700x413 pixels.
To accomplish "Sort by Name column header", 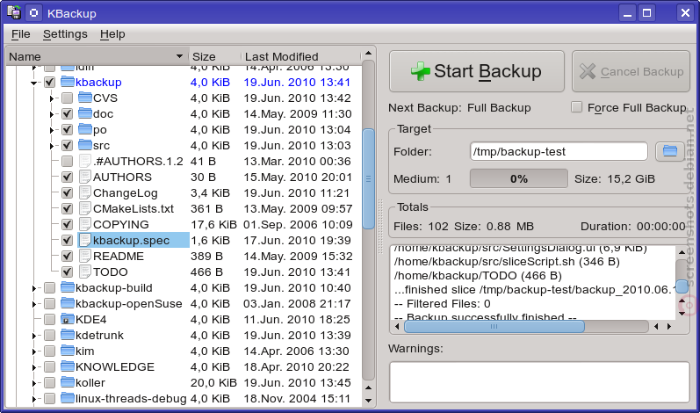I will [x=97, y=57].
